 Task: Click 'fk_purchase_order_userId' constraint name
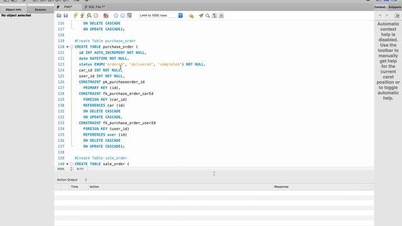coord(129,123)
